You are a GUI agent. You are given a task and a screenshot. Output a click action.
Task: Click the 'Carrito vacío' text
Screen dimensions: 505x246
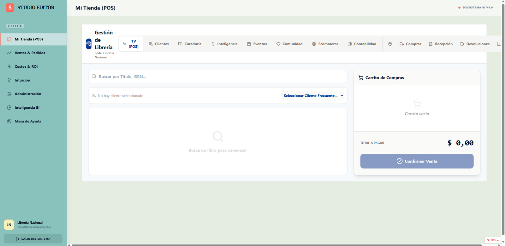[417, 114]
